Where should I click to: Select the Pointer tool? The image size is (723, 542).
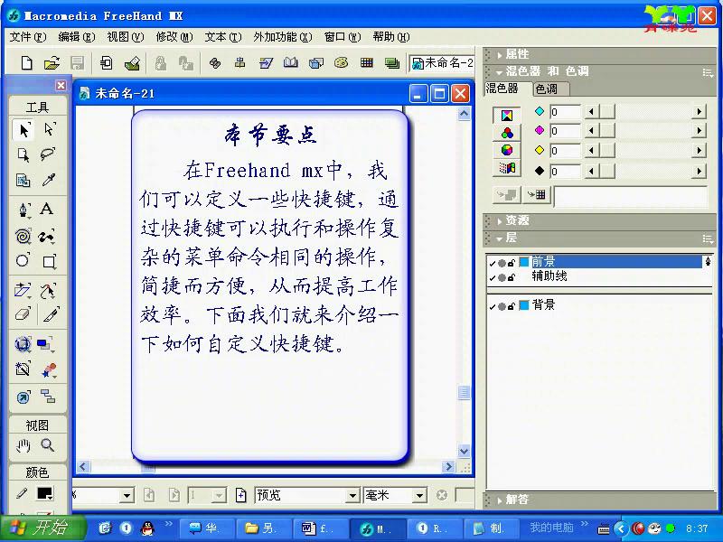23,130
